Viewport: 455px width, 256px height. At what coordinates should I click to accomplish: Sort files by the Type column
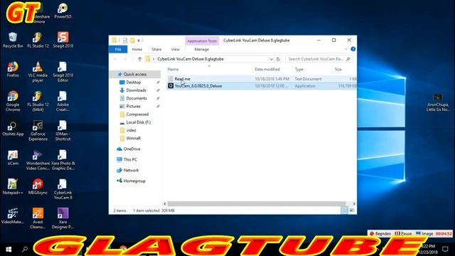[x=299, y=70]
